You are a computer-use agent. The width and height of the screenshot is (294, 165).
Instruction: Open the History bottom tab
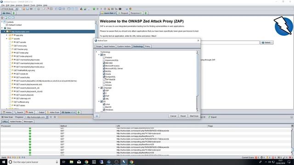(x=7, y=112)
